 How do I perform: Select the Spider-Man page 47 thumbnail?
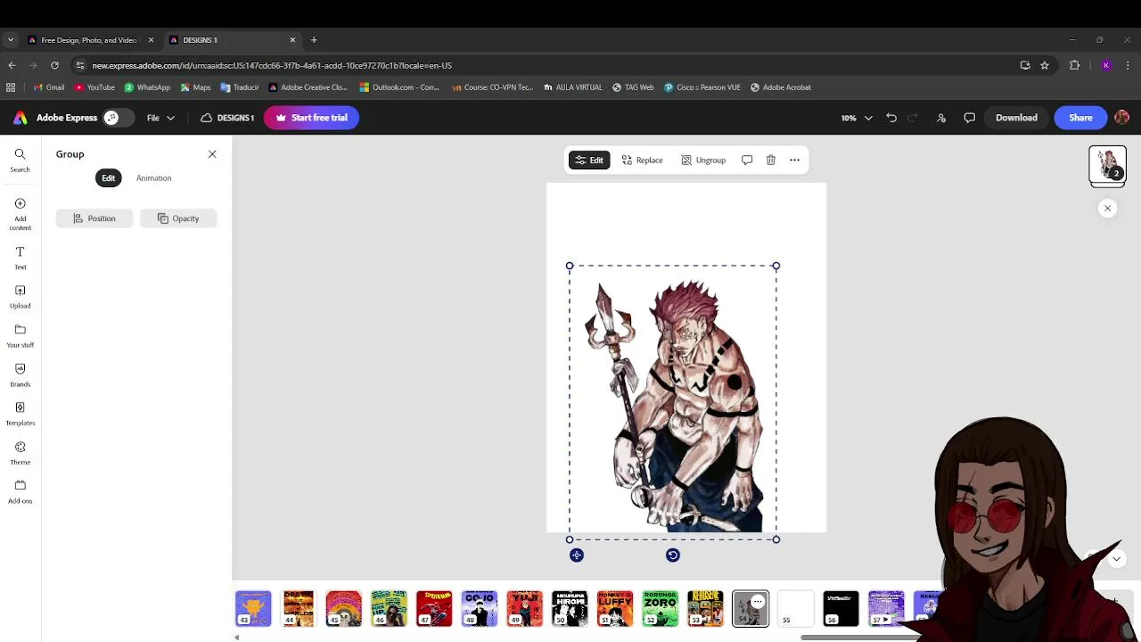[434, 608]
